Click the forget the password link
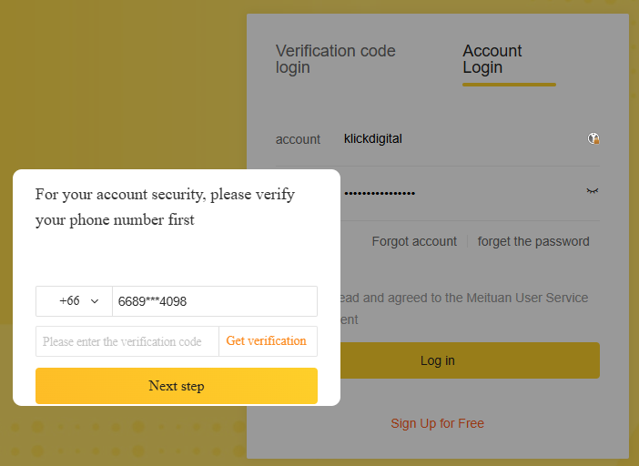 tap(533, 241)
